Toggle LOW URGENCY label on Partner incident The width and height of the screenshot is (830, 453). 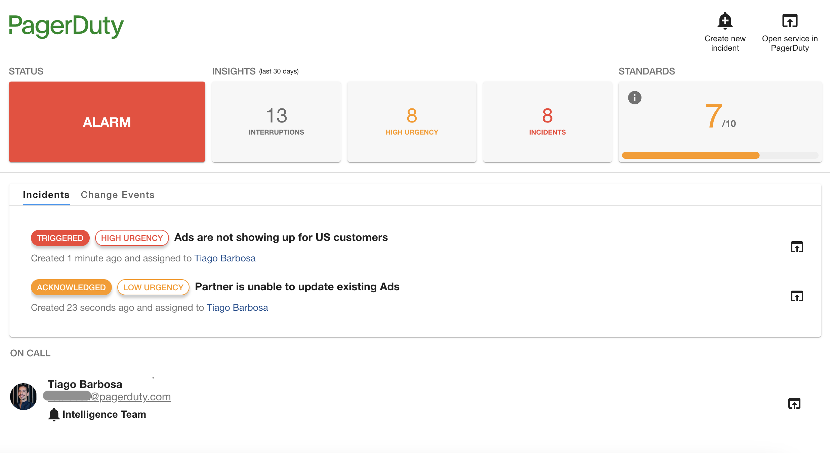(153, 287)
